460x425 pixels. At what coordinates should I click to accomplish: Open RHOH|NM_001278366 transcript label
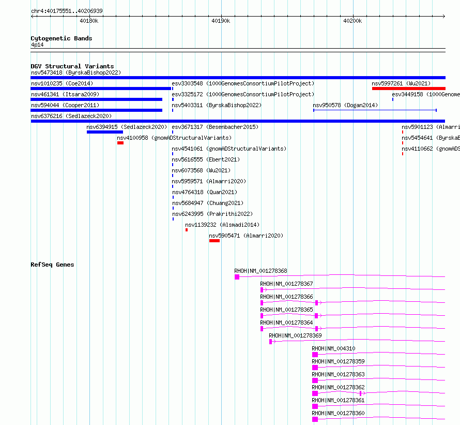(x=286, y=297)
